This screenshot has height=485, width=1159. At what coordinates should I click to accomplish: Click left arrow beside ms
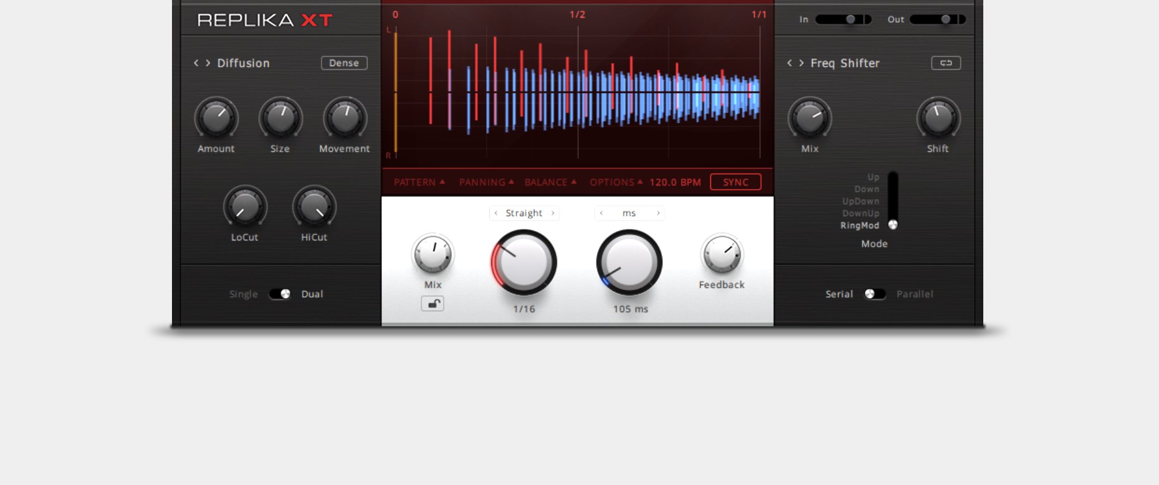tap(601, 213)
